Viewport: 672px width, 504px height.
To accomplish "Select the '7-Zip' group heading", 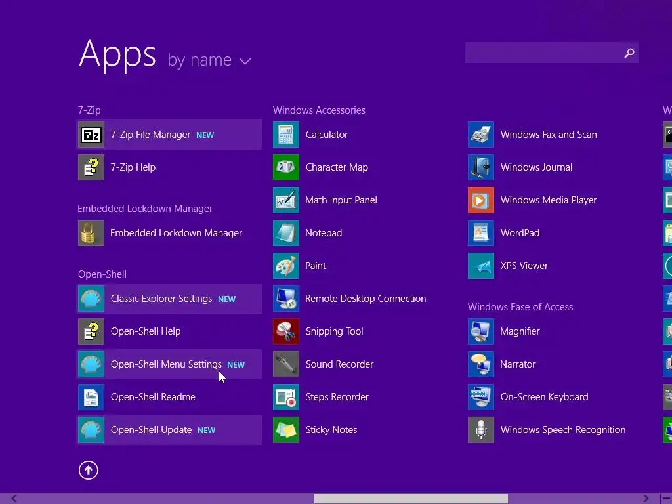I will [89, 110].
